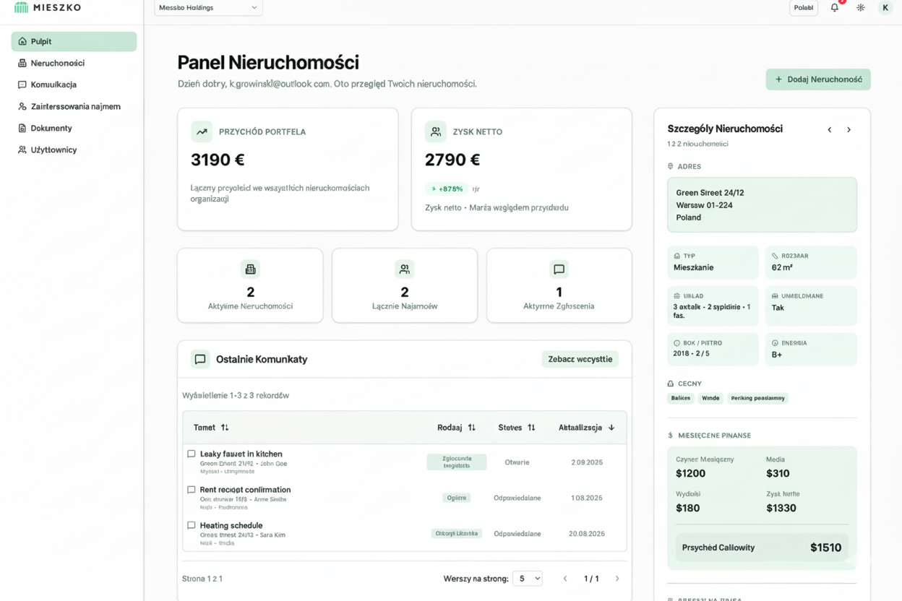This screenshot has width=902, height=601.
Task: Click the active properties building icon
Action: [250, 269]
